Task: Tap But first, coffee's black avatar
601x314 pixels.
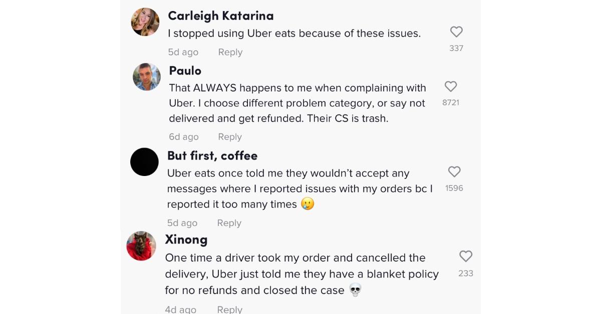Action: (x=145, y=162)
